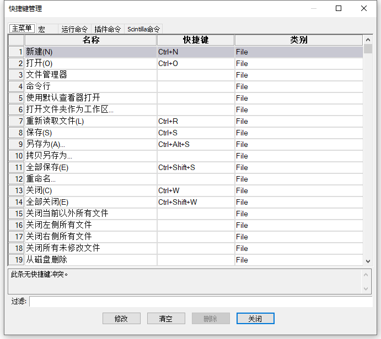Select row 新建(N)
The width and height of the screenshot is (381, 339).
point(186,52)
